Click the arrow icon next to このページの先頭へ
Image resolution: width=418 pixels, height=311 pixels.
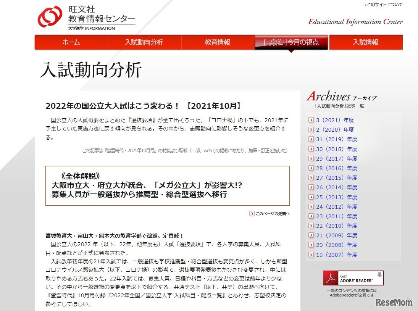pyautogui.click(x=252, y=214)
